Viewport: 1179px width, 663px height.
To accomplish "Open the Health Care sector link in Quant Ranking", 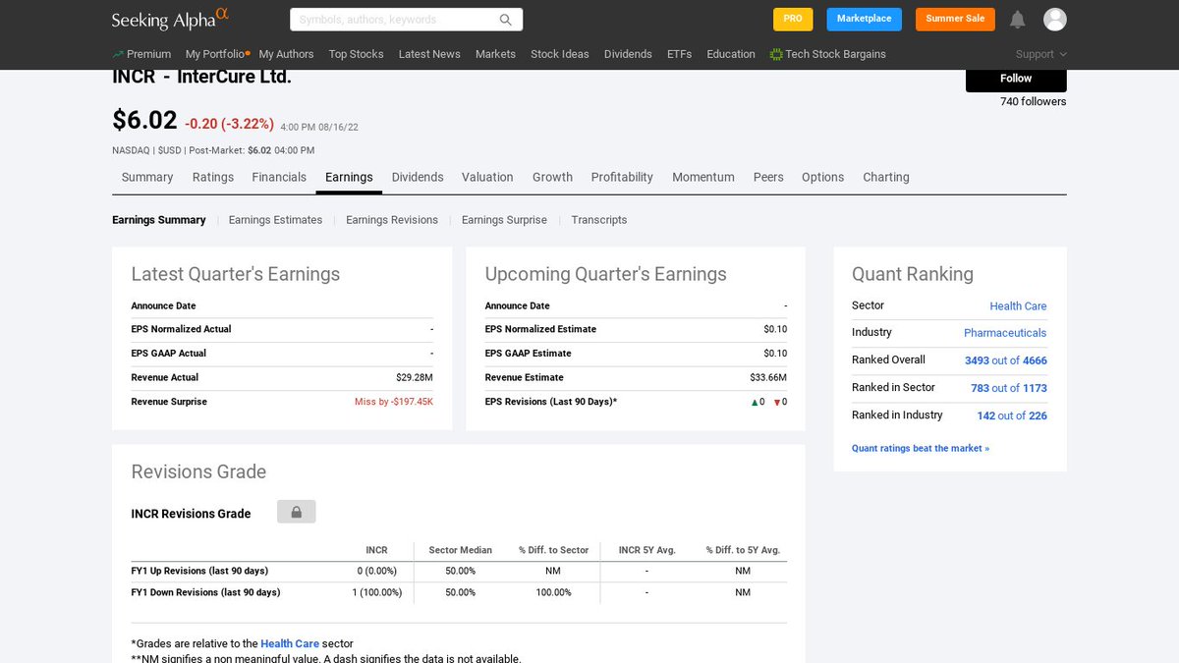I will coord(1018,306).
